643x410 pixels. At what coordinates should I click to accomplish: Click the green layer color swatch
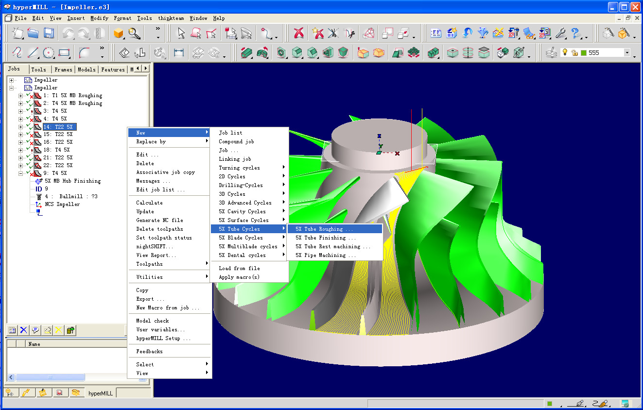coord(583,52)
